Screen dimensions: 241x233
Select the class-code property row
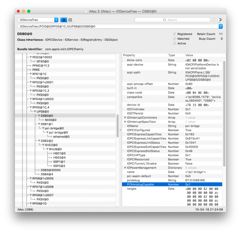pos(172,93)
